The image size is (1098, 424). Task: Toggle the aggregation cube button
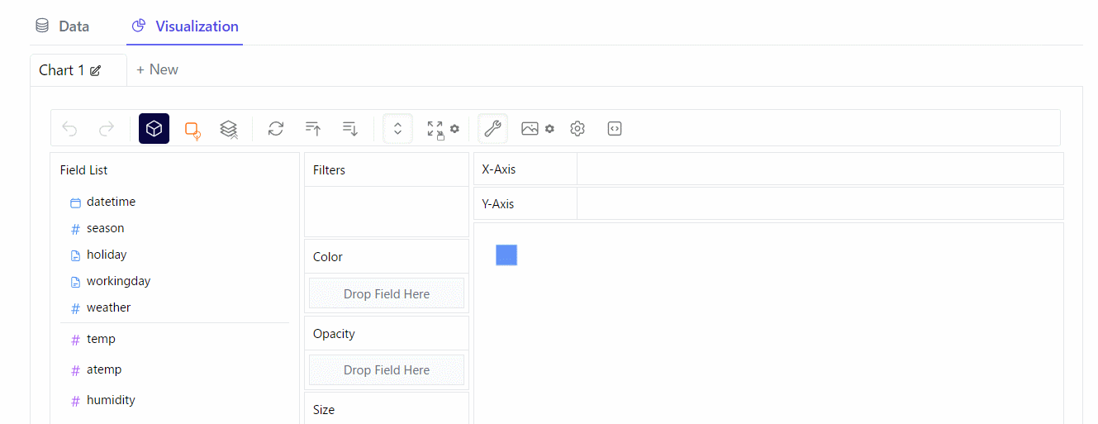154,129
